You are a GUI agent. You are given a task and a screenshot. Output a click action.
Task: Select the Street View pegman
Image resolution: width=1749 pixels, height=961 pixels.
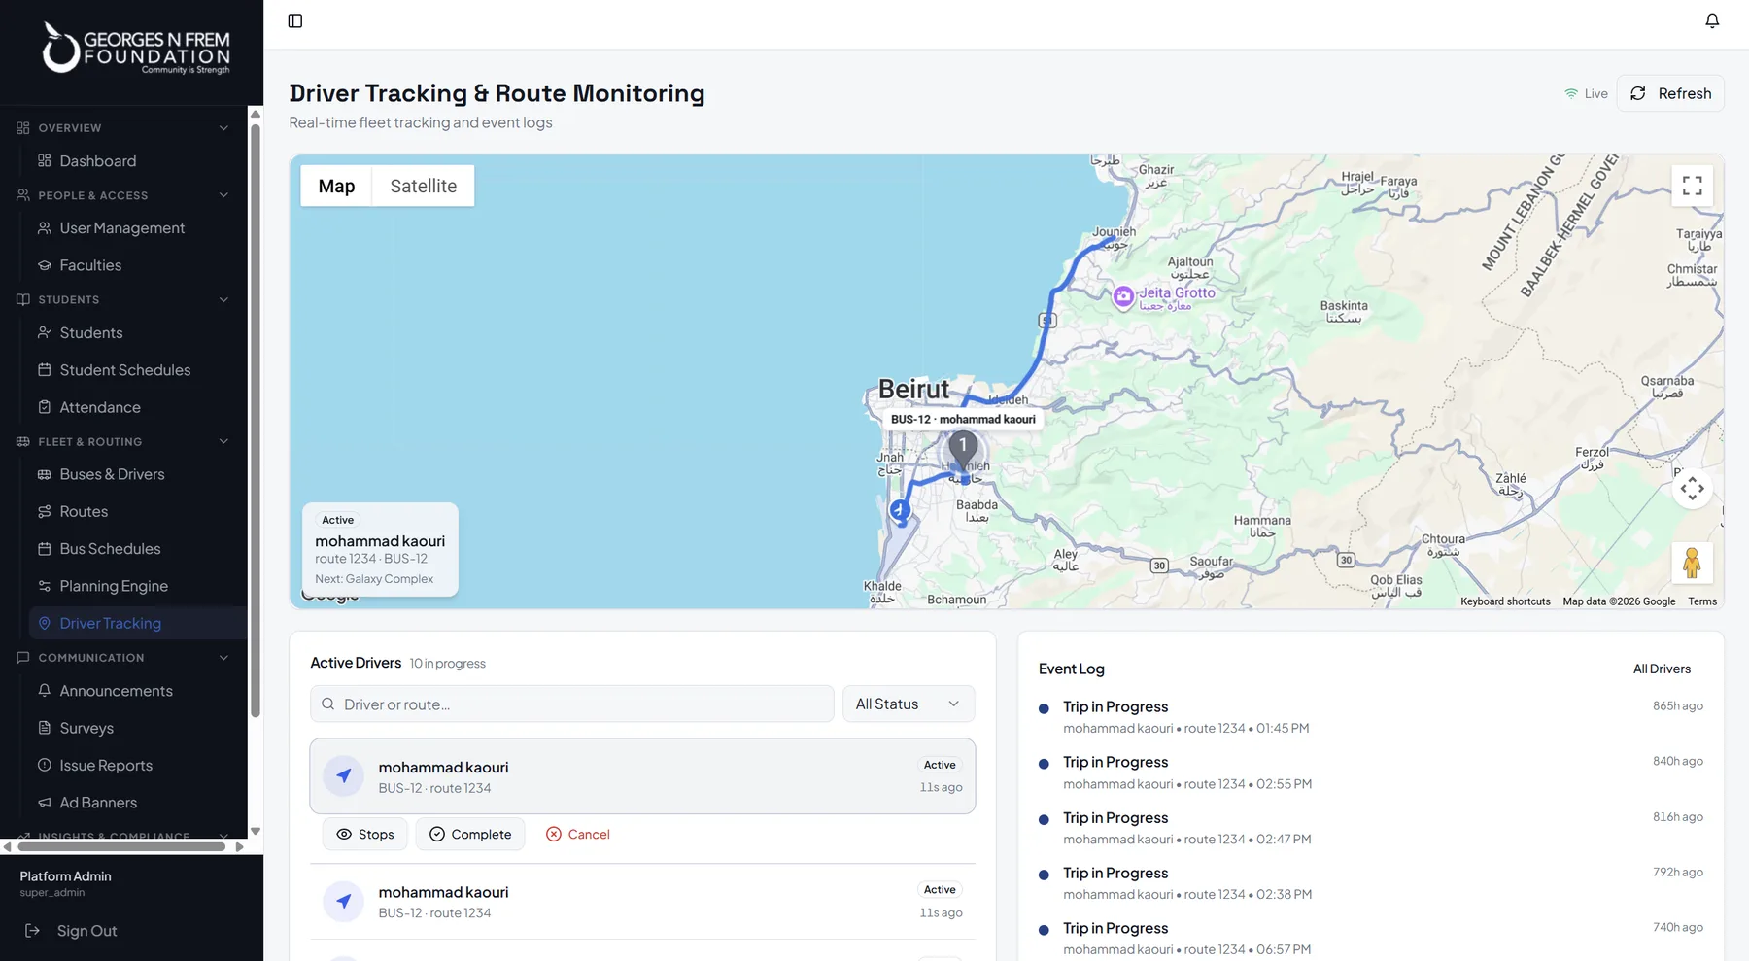(1692, 563)
